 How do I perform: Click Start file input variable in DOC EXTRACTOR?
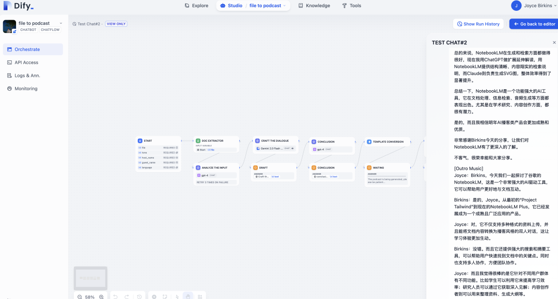pyautogui.click(x=216, y=150)
